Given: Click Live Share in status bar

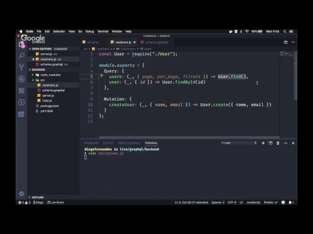Looking at the screenshot, I should pyautogui.click(x=55, y=202).
